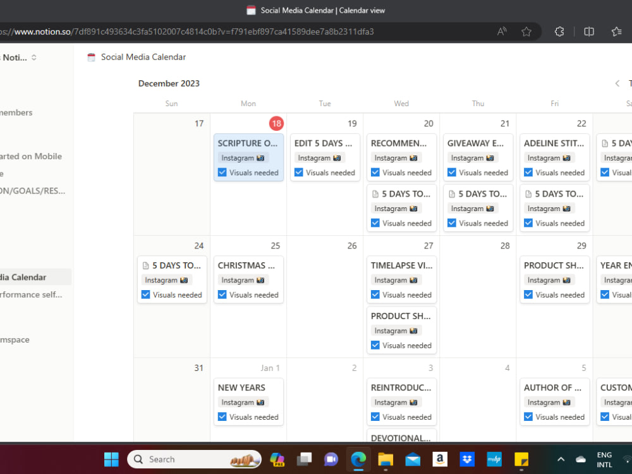Go to previous month with left chevron

click(x=617, y=83)
